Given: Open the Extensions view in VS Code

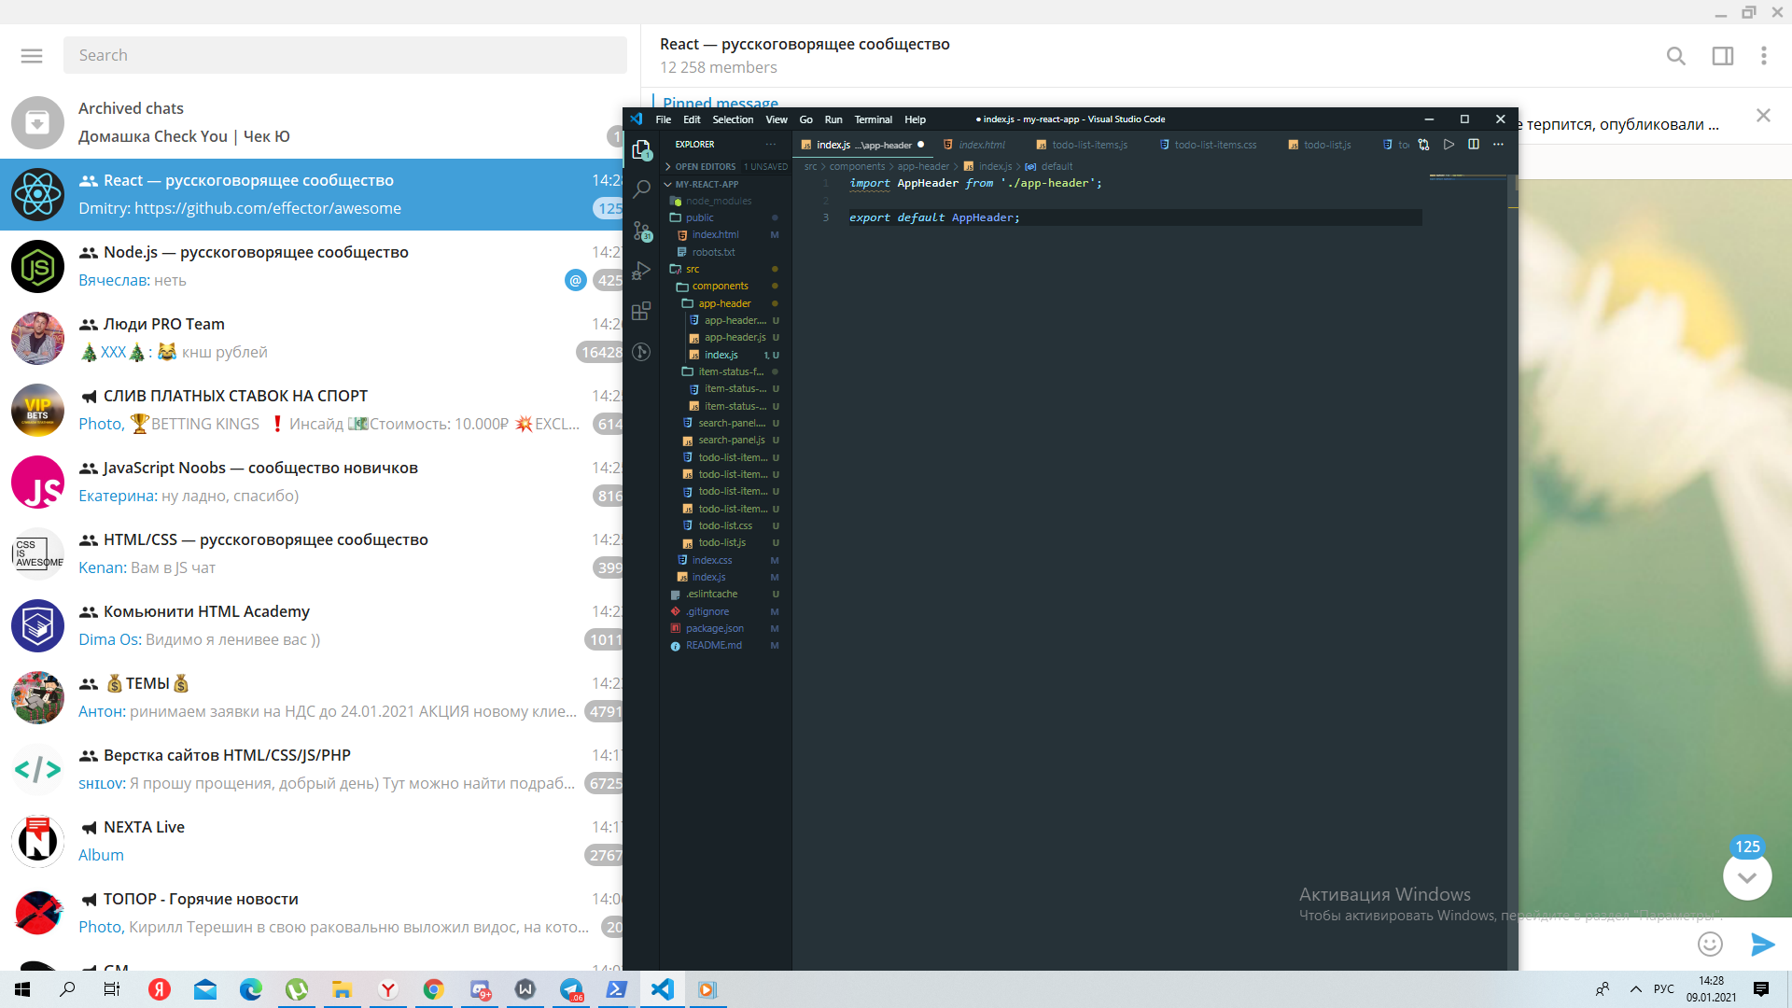Looking at the screenshot, I should pyautogui.click(x=641, y=311).
